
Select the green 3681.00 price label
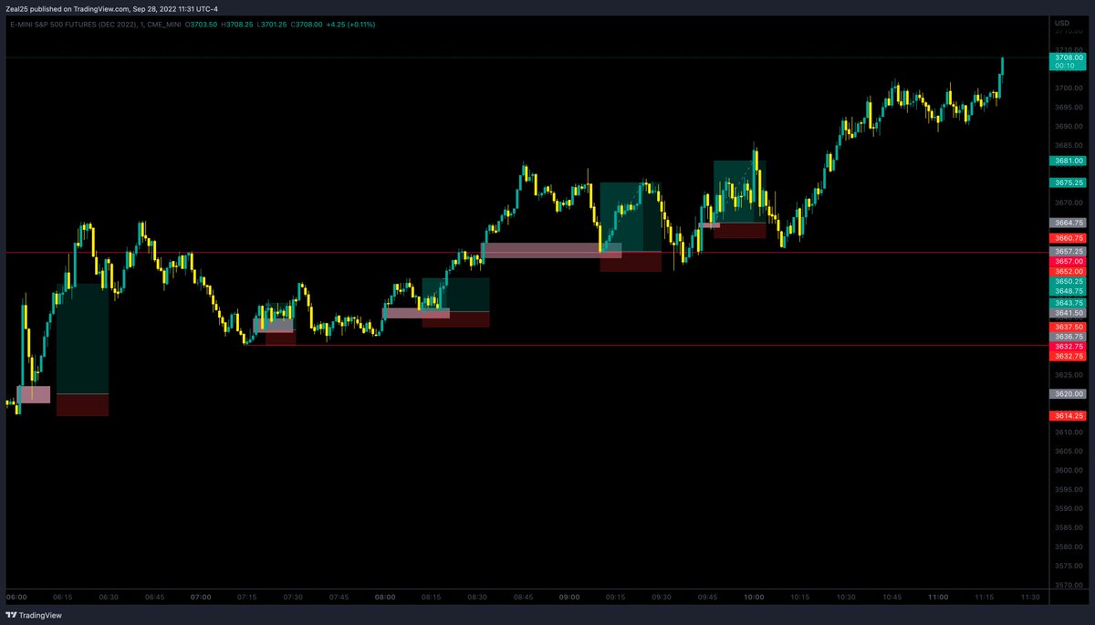[x=1068, y=160]
